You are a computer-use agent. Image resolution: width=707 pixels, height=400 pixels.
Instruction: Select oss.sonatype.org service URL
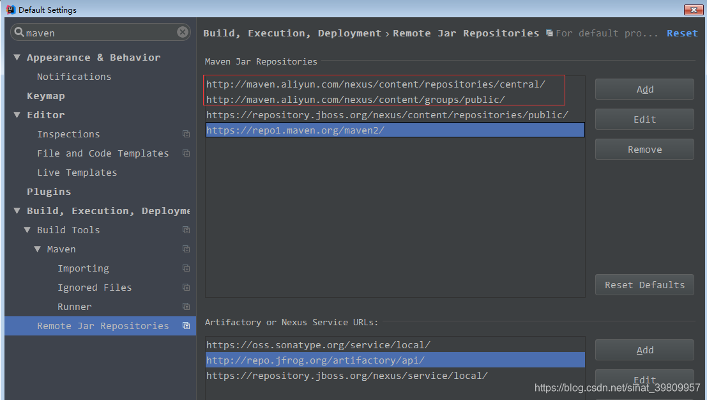pyautogui.click(x=395, y=345)
